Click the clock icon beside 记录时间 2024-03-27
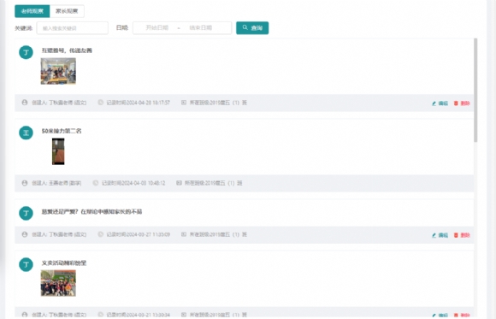 (101, 234)
